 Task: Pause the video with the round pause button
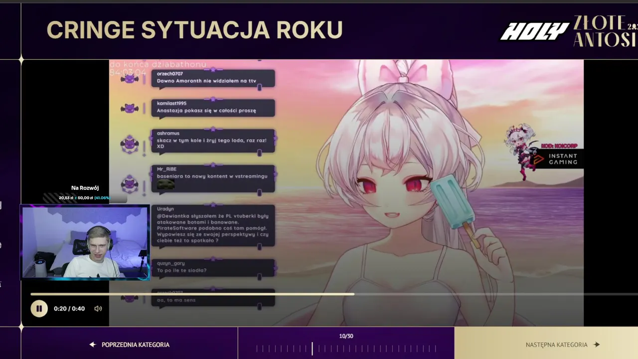coord(39,309)
